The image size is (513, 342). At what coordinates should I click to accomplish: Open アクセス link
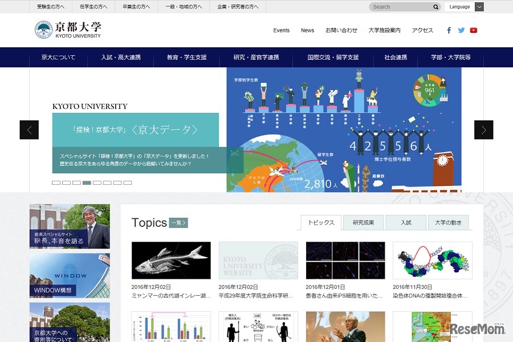(x=422, y=30)
